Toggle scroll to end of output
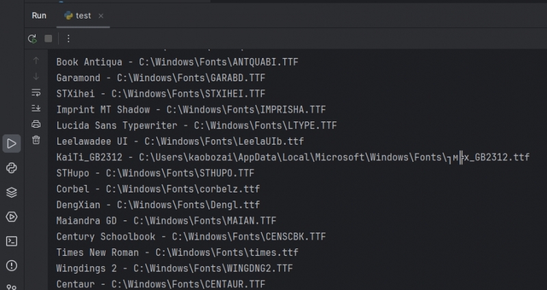Screen dimensions: 547x290 click(36, 108)
